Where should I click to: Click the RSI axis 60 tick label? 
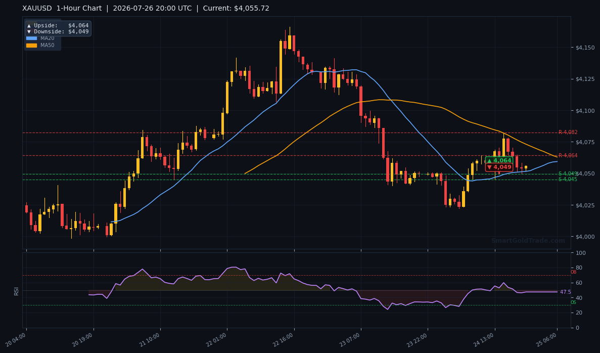click(x=579, y=283)
